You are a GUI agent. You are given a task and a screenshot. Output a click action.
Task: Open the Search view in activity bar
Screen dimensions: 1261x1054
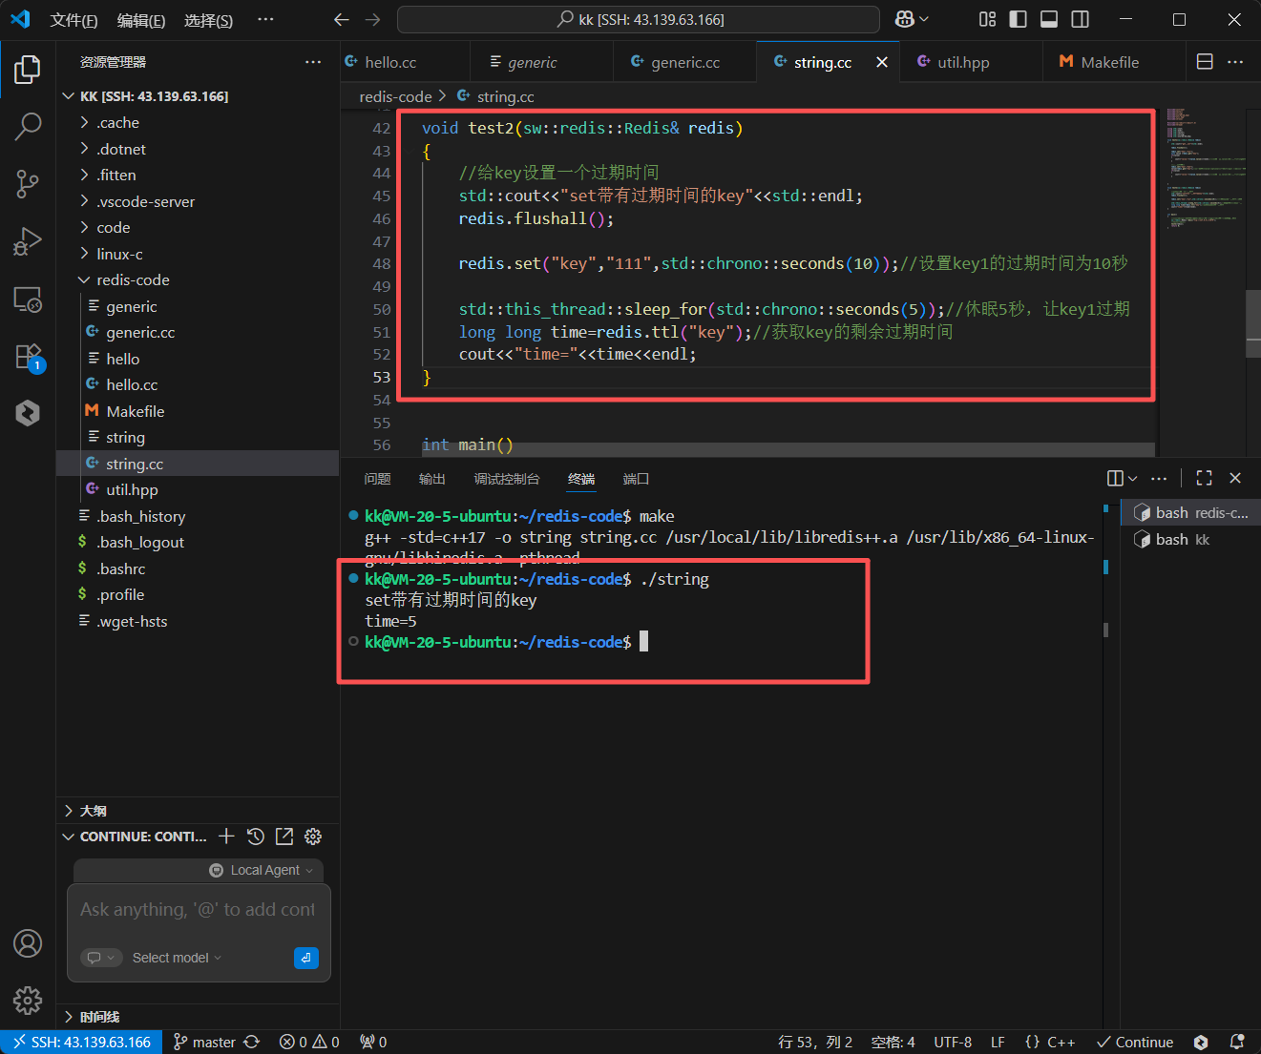point(28,125)
